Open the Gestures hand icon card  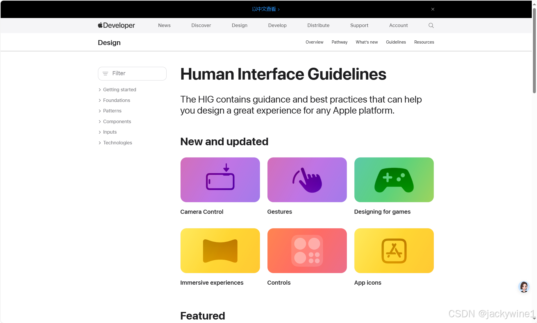coord(307,180)
